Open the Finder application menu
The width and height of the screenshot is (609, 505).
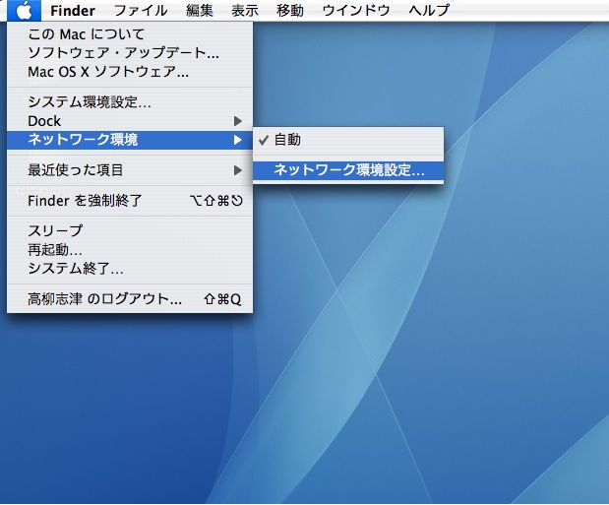(x=73, y=11)
